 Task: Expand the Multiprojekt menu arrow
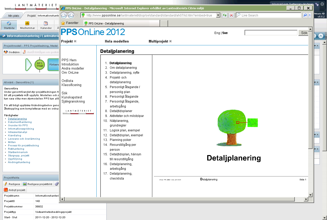(x=170, y=41)
